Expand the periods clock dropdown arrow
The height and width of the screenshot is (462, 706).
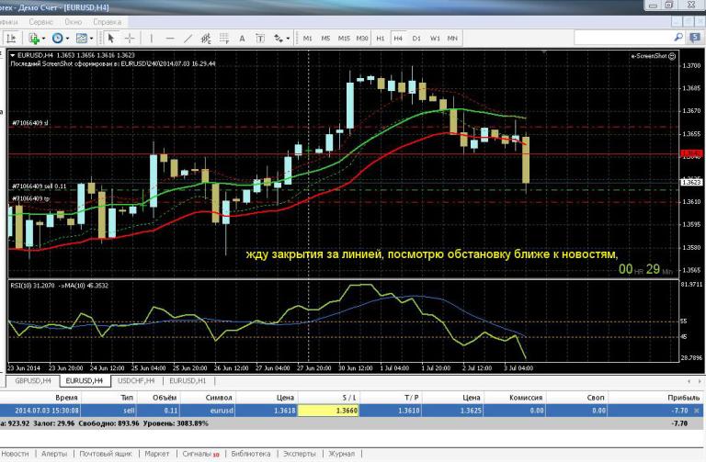67,39
